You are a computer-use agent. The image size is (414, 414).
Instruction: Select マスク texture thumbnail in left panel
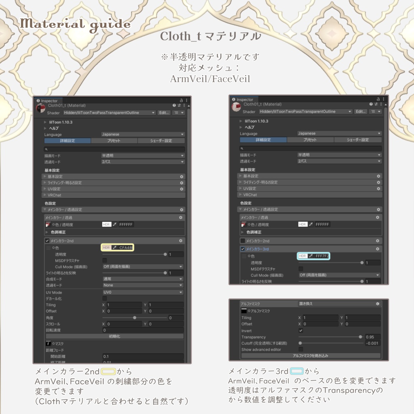[49, 344]
